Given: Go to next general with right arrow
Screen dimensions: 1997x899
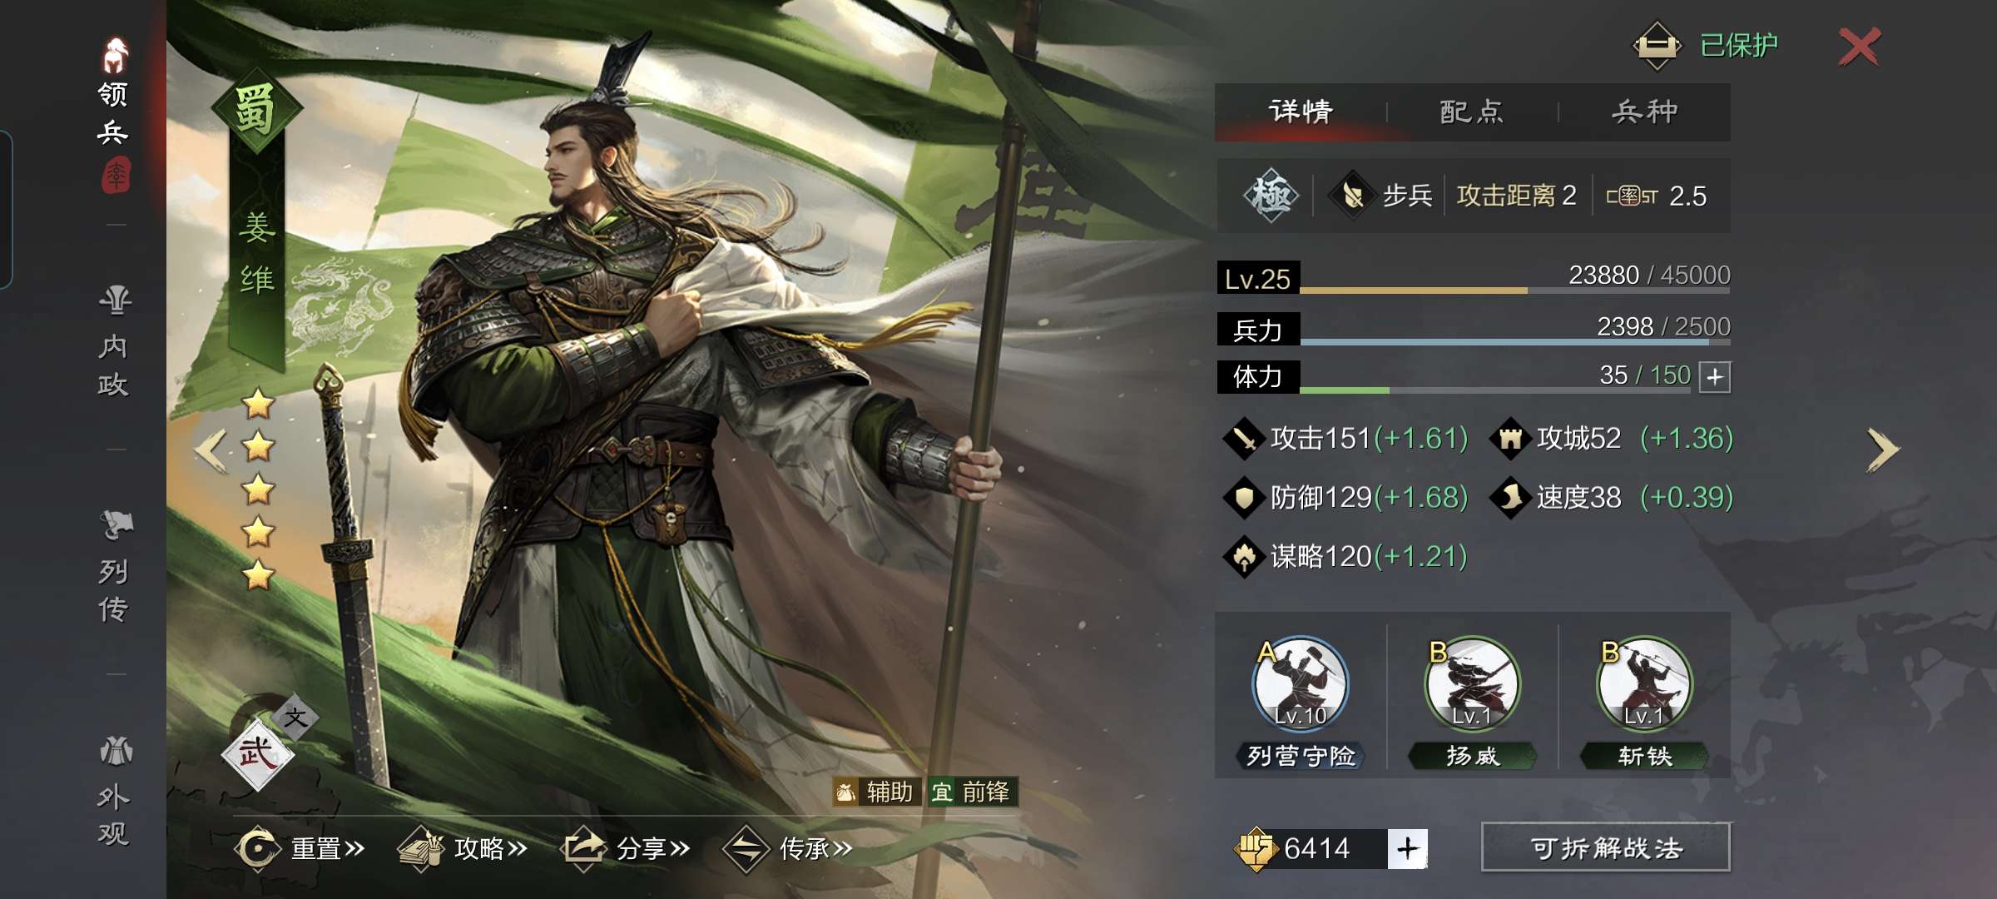Looking at the screenshot, I should click(x=1882, y=450).
